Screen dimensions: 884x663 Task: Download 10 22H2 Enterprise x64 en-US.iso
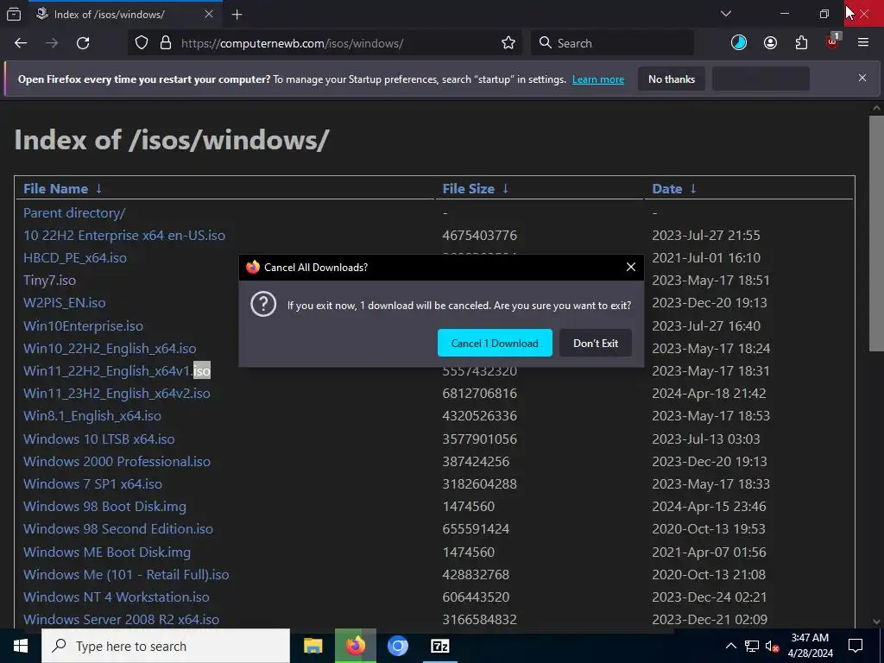click(124, 235)
